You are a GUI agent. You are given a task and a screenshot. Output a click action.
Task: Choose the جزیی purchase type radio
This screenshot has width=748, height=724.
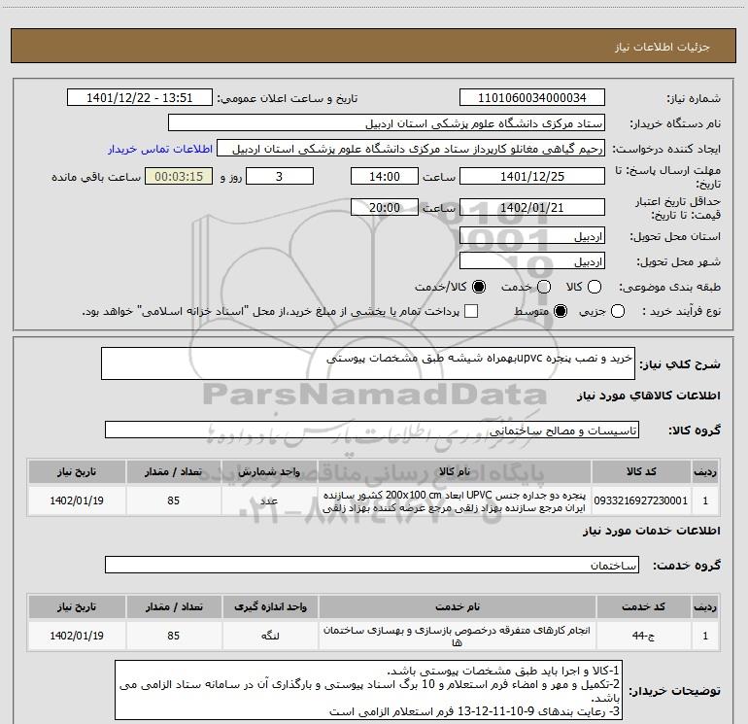tap(618, 311)
